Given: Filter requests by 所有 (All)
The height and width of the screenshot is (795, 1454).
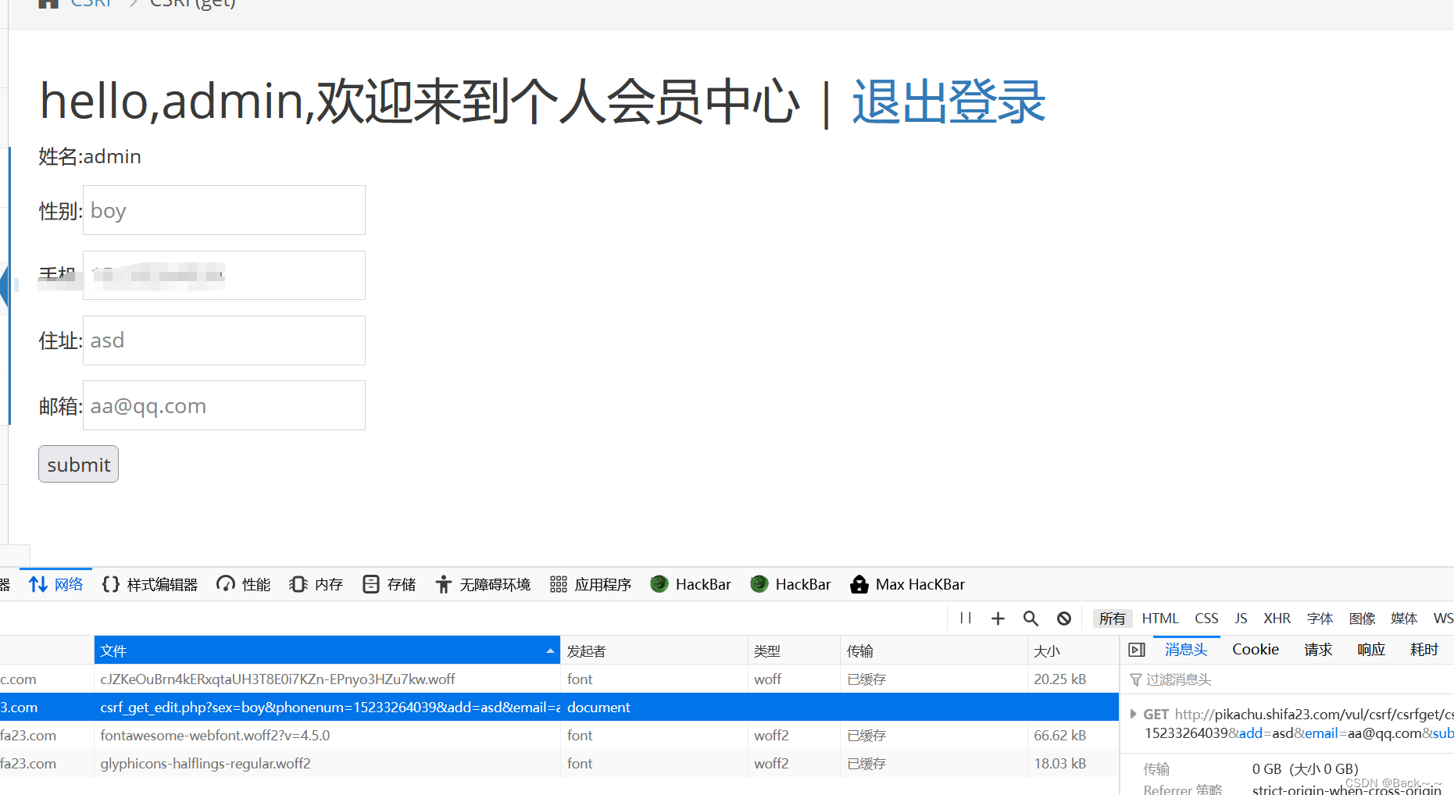Looking at the screenshot, I should [1113, 619].
